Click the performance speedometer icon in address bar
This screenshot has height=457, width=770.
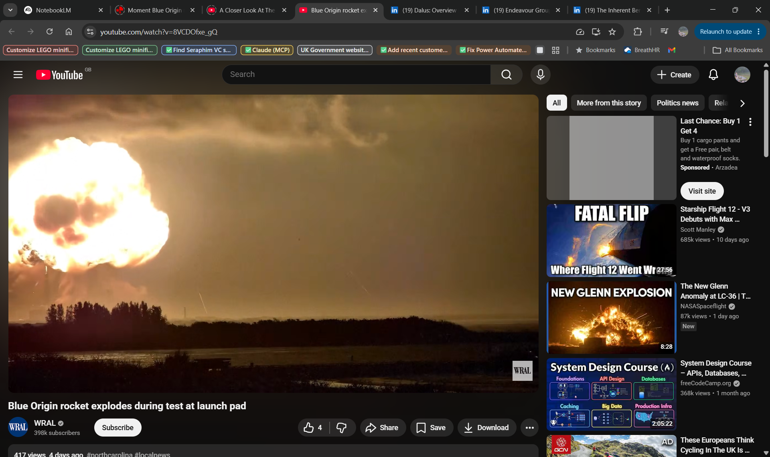click(x=580, y=32)
